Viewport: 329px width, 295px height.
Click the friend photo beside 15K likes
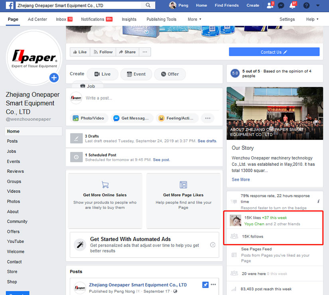tap(235, 220)
